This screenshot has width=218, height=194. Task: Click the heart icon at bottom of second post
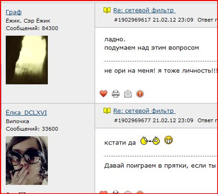pos(104,192)
